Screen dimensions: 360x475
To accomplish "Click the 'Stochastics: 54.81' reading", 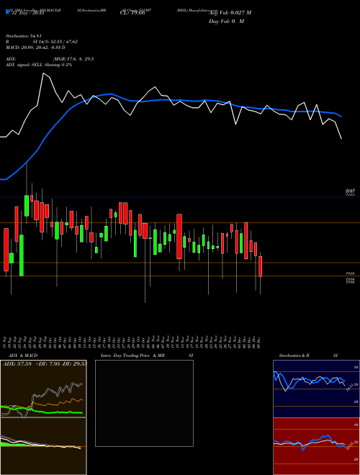I will [x=24, y=36].
